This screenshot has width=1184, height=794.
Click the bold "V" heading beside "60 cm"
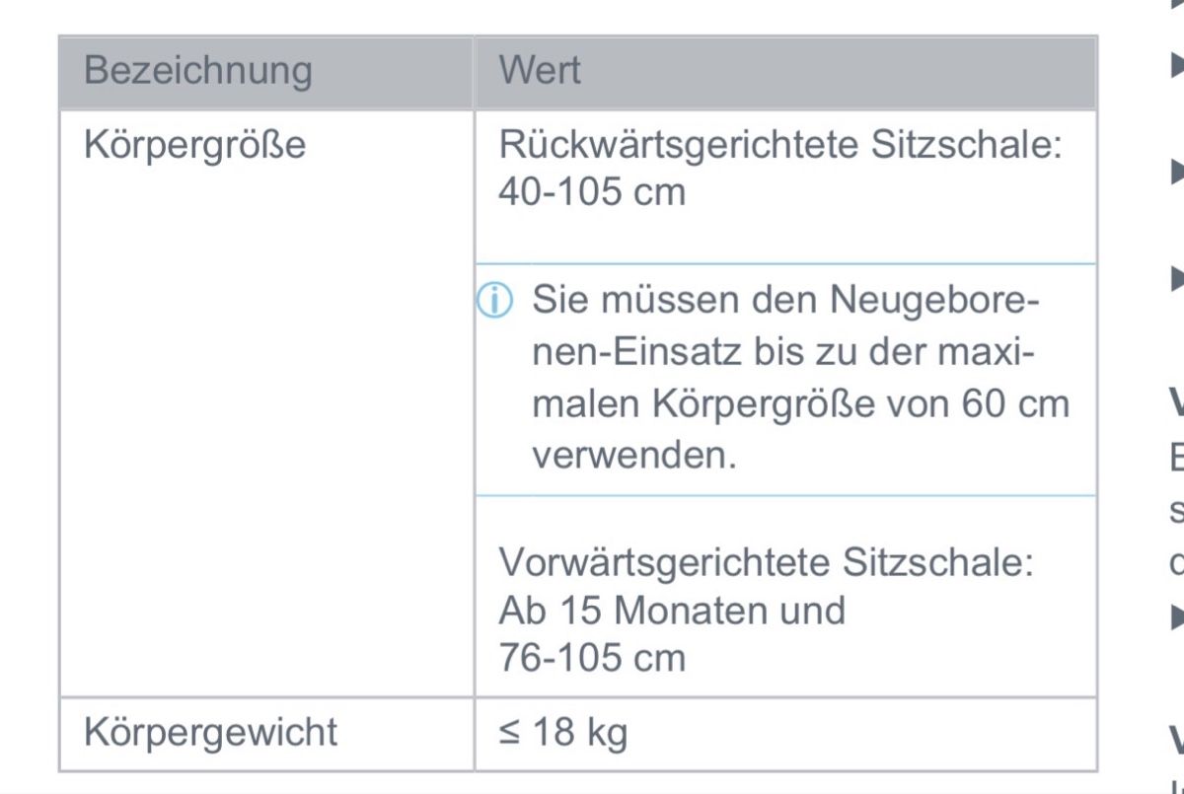click(1176, 401)
